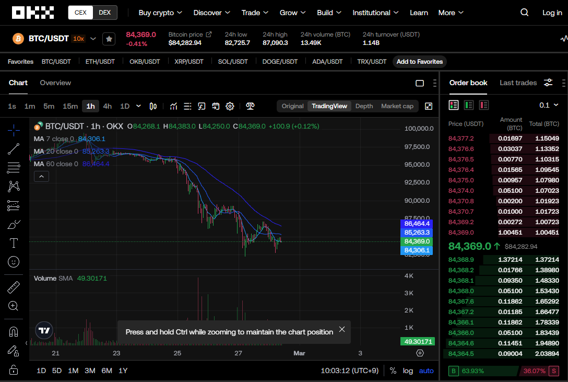Click the chart layout rectangle icon
568x382 pixels.
point(420,83)
